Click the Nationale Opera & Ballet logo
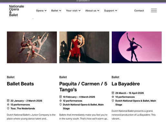Image resolution: width=166 pixels, height=125 pixels. click(16, 11)
